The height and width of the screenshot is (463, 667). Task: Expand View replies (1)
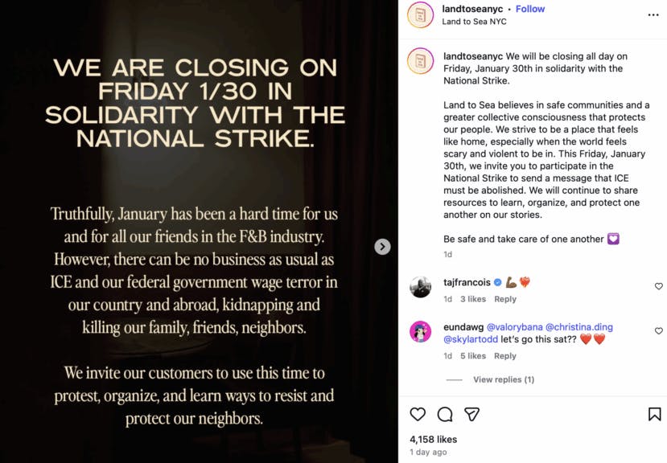tap(503, 379)
